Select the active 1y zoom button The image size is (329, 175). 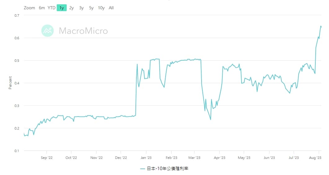[x=62, y=8]
